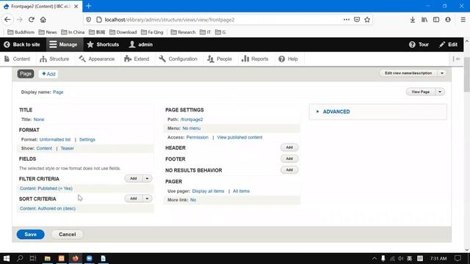470x264 pixels.
Task: Edit Authored on sort criterion
Action: click(x=48, y=208)
